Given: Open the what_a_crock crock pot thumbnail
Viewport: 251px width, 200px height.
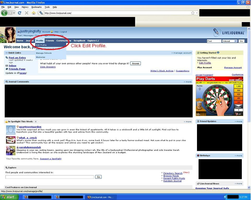Looking at the screenshot, I should [x=11, y=140].
